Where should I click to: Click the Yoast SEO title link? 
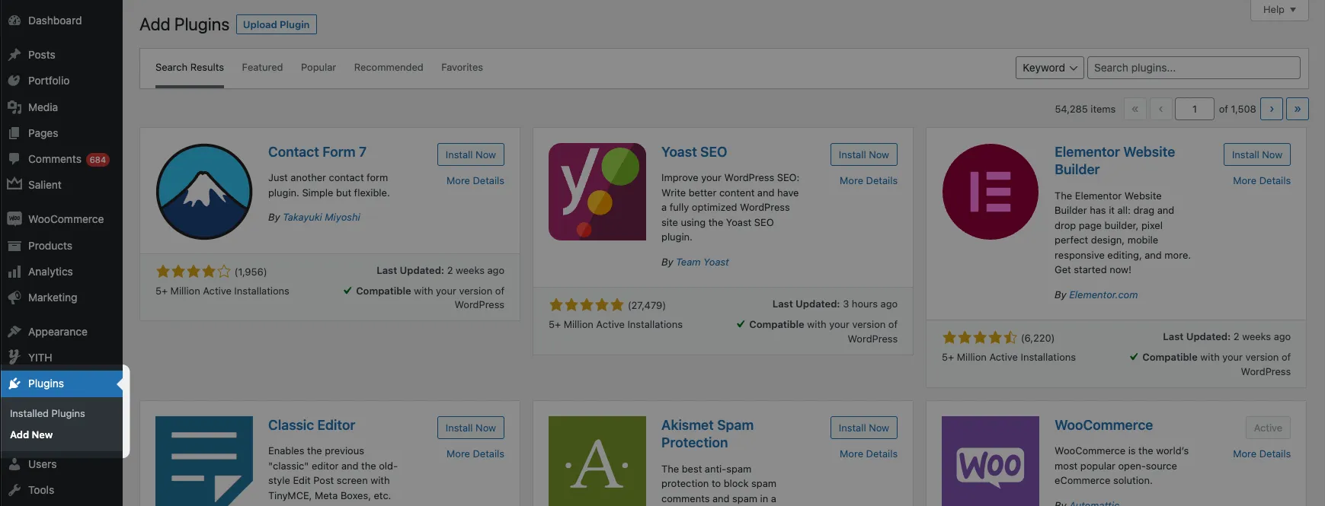(x=694, y=152)
